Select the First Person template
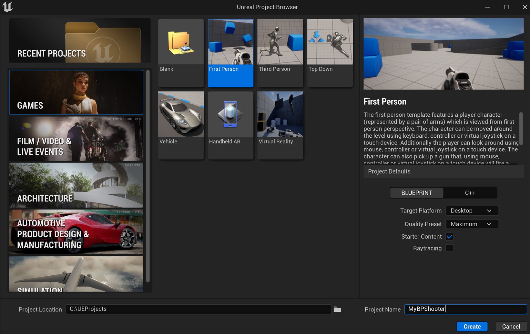This screenshot has width=530, height=334. pyautogui.click(x=230, y=53)
